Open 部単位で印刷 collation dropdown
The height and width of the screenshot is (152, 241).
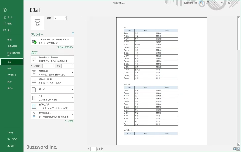tap(52, 81)
